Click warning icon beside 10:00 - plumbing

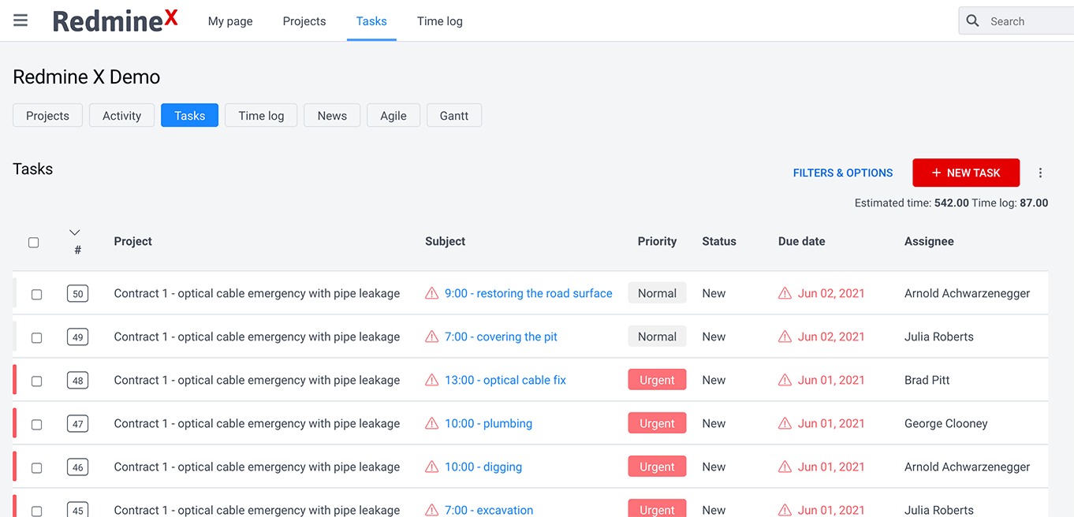click(431, 423)
